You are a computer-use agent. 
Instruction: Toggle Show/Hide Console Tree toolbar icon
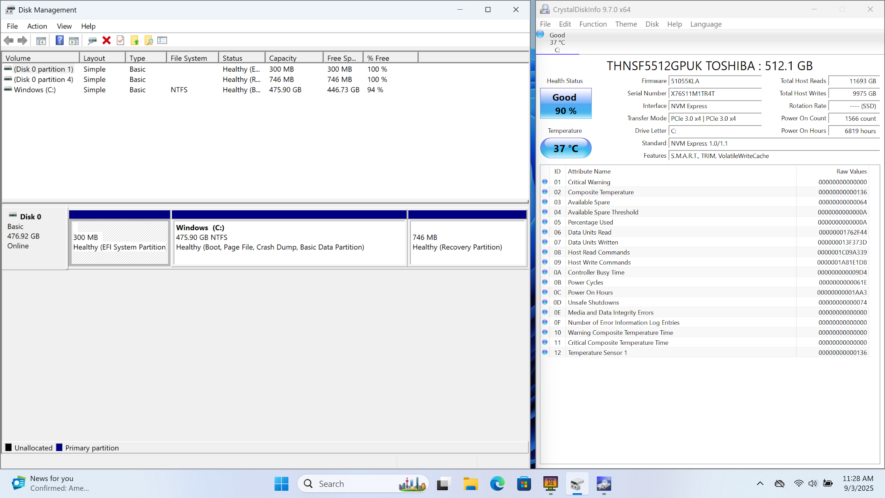pos(41,40)
